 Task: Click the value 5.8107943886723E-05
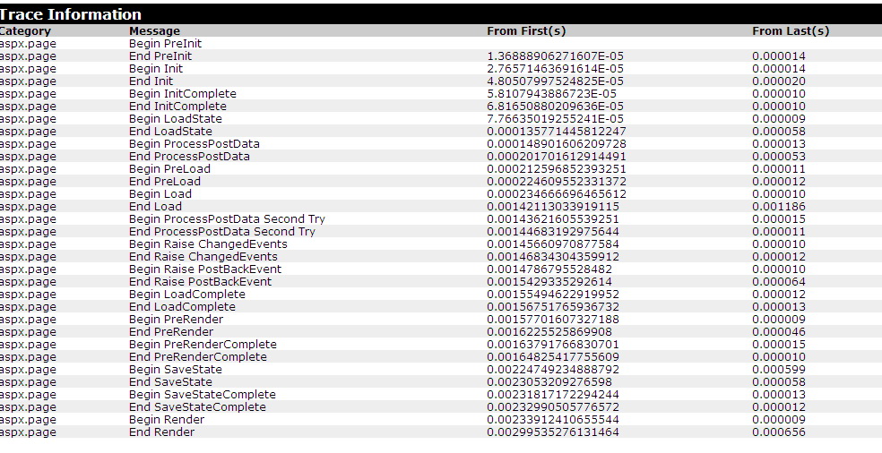pyautogui.click(x=552, y=93)
